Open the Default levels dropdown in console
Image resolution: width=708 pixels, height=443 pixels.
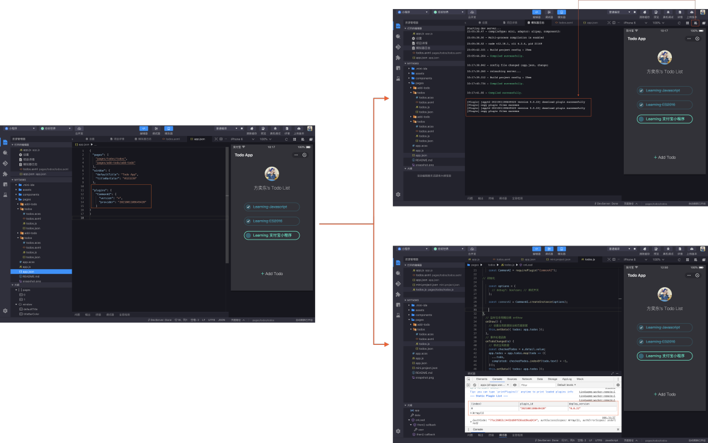point(567,385)
